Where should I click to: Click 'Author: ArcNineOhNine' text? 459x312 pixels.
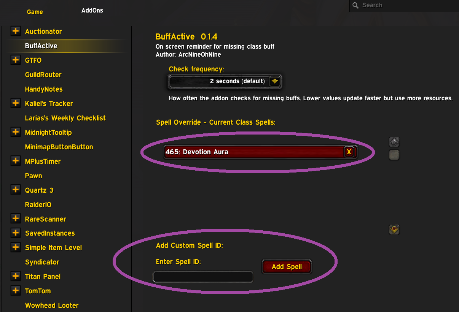(x=188, y=54)
